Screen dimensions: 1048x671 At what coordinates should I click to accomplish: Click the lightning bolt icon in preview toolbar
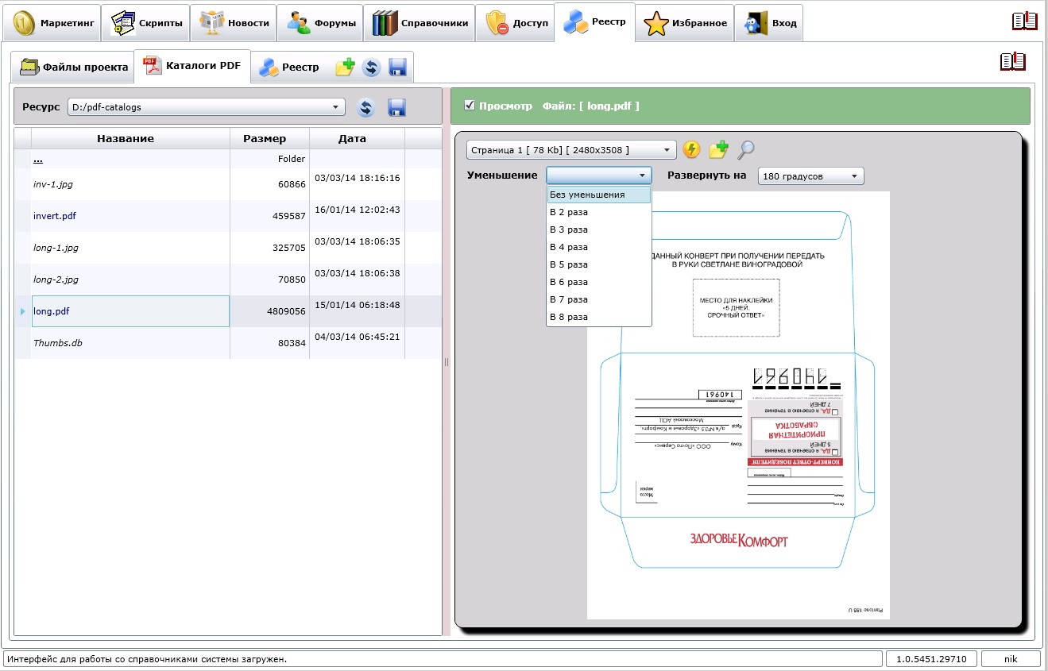691,149
